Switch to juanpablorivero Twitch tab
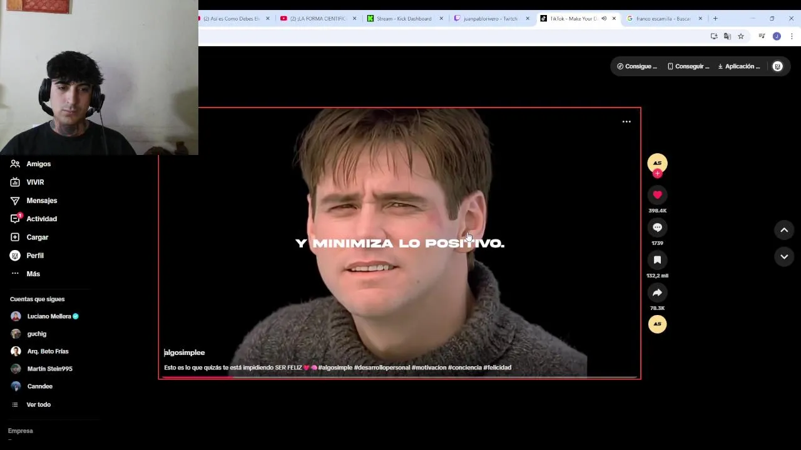801x450 pixels. pos(491,19)
